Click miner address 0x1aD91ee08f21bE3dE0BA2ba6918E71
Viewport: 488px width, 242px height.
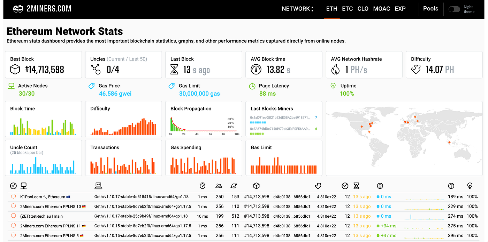tap(280, 118)
